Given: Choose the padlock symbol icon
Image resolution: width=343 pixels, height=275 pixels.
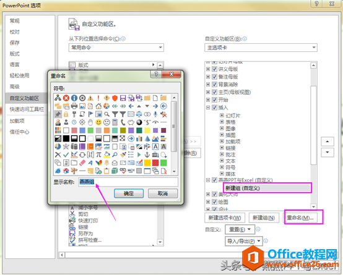Looking at the screenshot, I should (66, 114).
